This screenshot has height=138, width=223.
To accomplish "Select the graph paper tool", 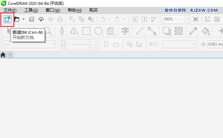I will point(111,31).
